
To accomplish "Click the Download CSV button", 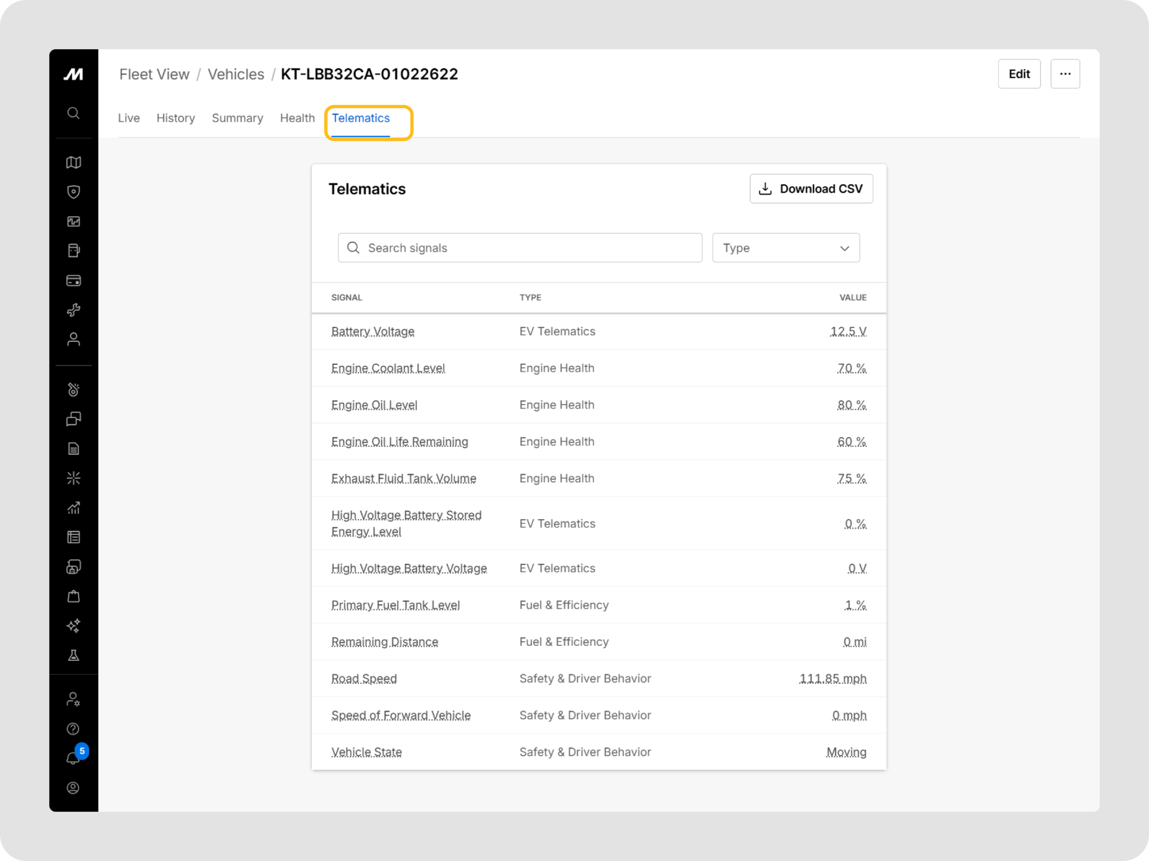I will tap(811, 189).
